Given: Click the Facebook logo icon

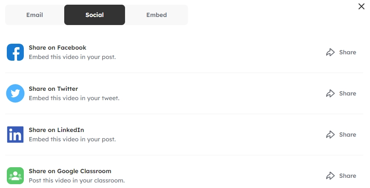Looking at the screenshot, I should coord(15,52).
